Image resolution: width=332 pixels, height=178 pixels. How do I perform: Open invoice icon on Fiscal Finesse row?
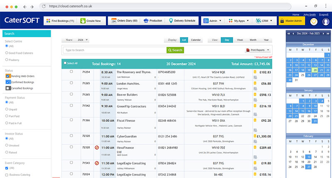255,130
